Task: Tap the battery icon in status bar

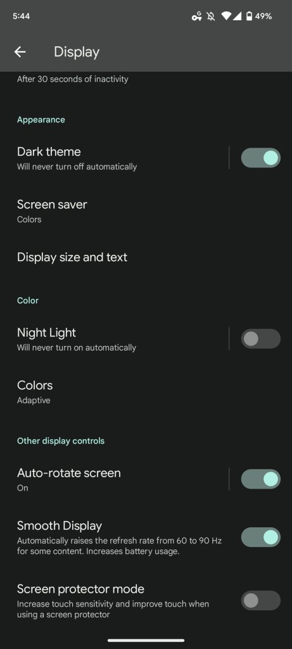Action: (x=249, y=16)
